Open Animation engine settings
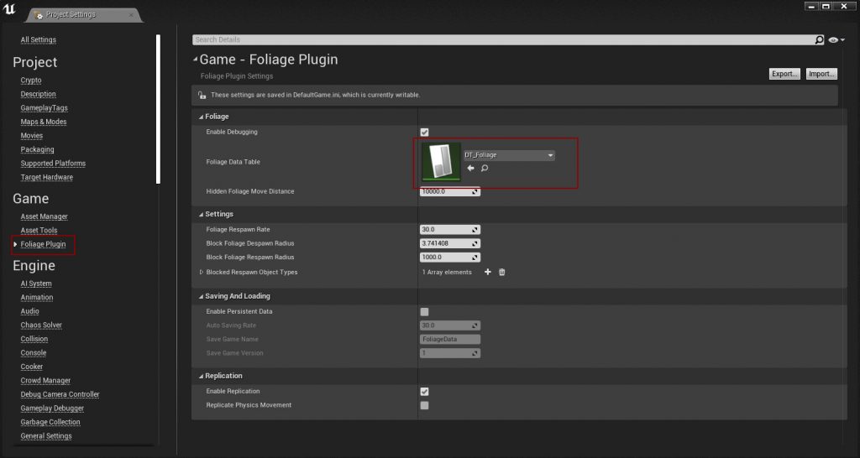 37,298
